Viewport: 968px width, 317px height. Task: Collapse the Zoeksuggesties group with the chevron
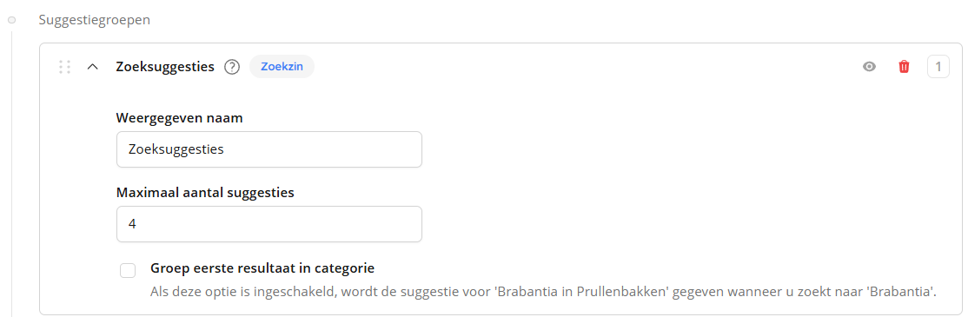[x=93, y=67]
